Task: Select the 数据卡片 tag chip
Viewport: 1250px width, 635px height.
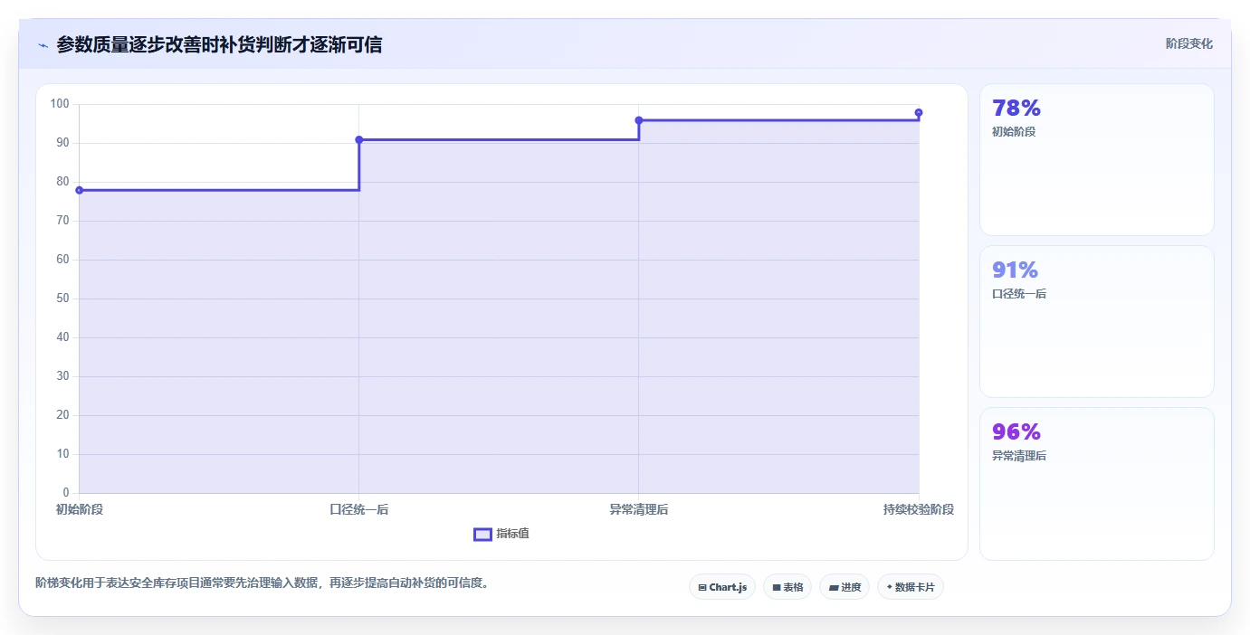Action: coord(911,587)
